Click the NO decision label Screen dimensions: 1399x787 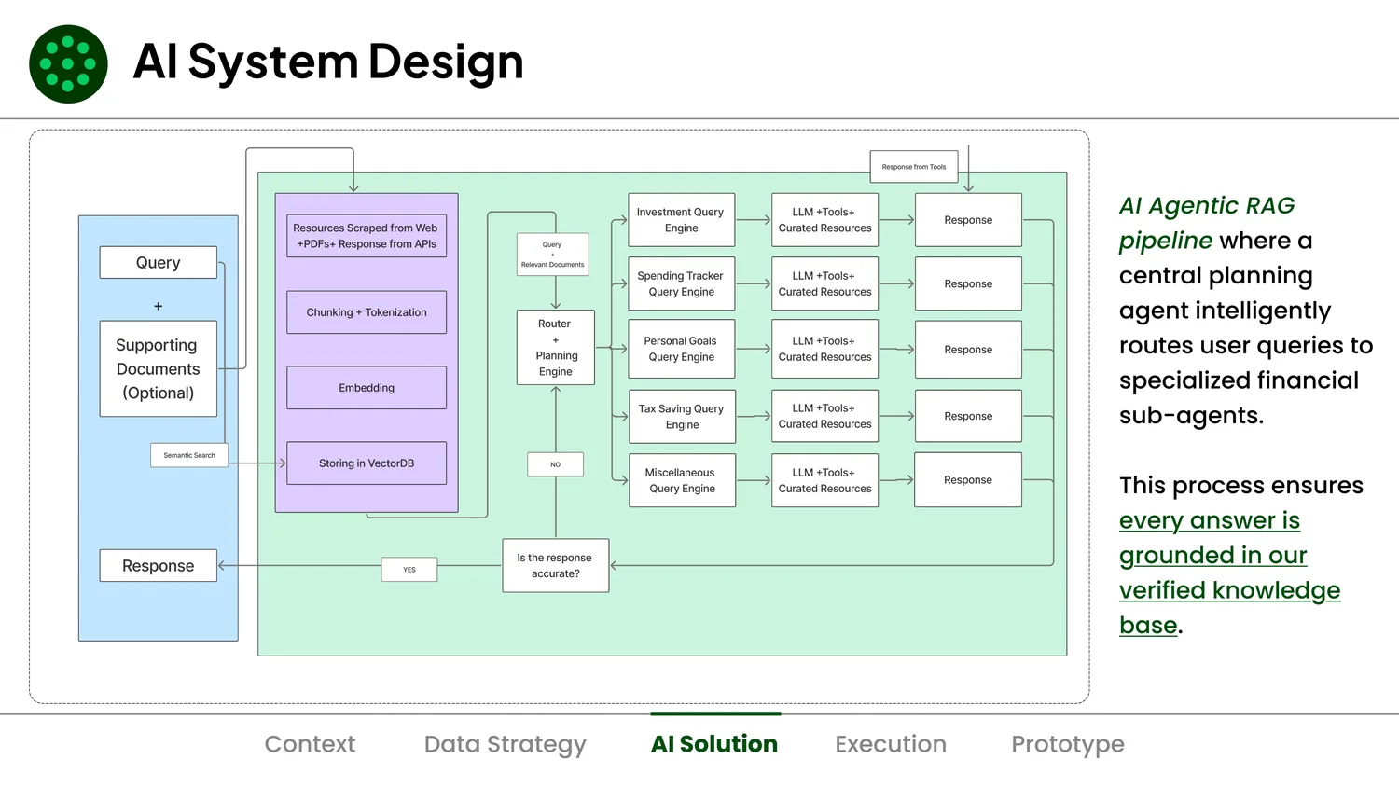tap(556, 464)
